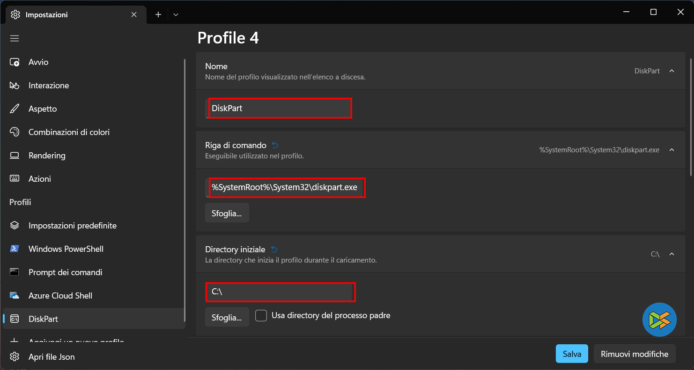Collapse the Directory iniziale section
Screen dimensions: 694x370
point(672,254)
